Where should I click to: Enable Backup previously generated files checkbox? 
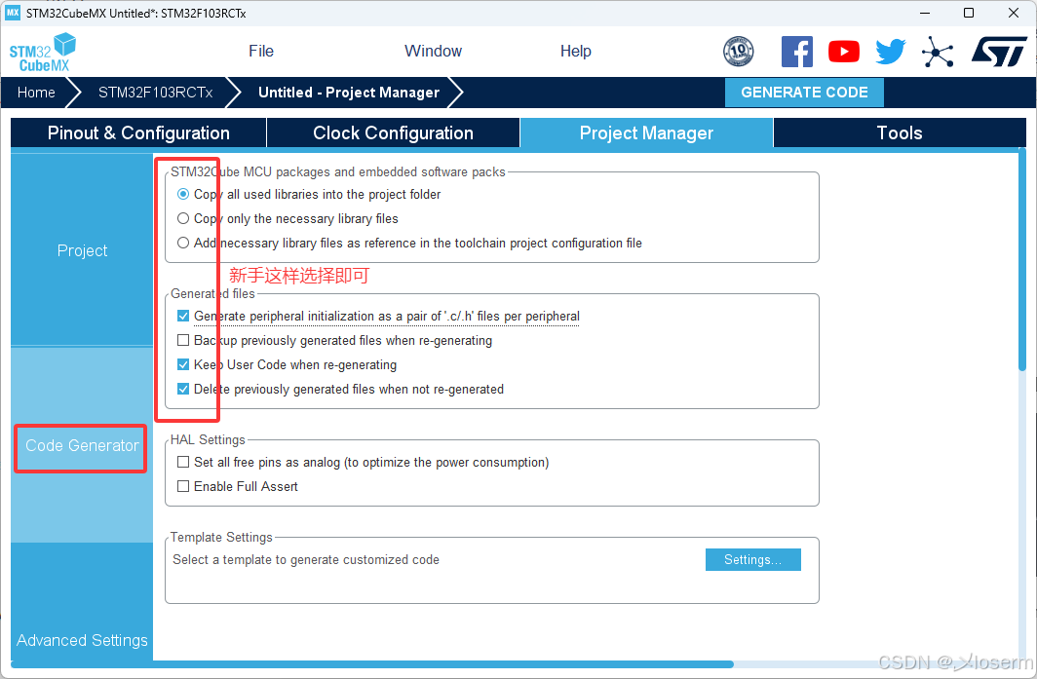pyautogui.click(x=183, y=341)
